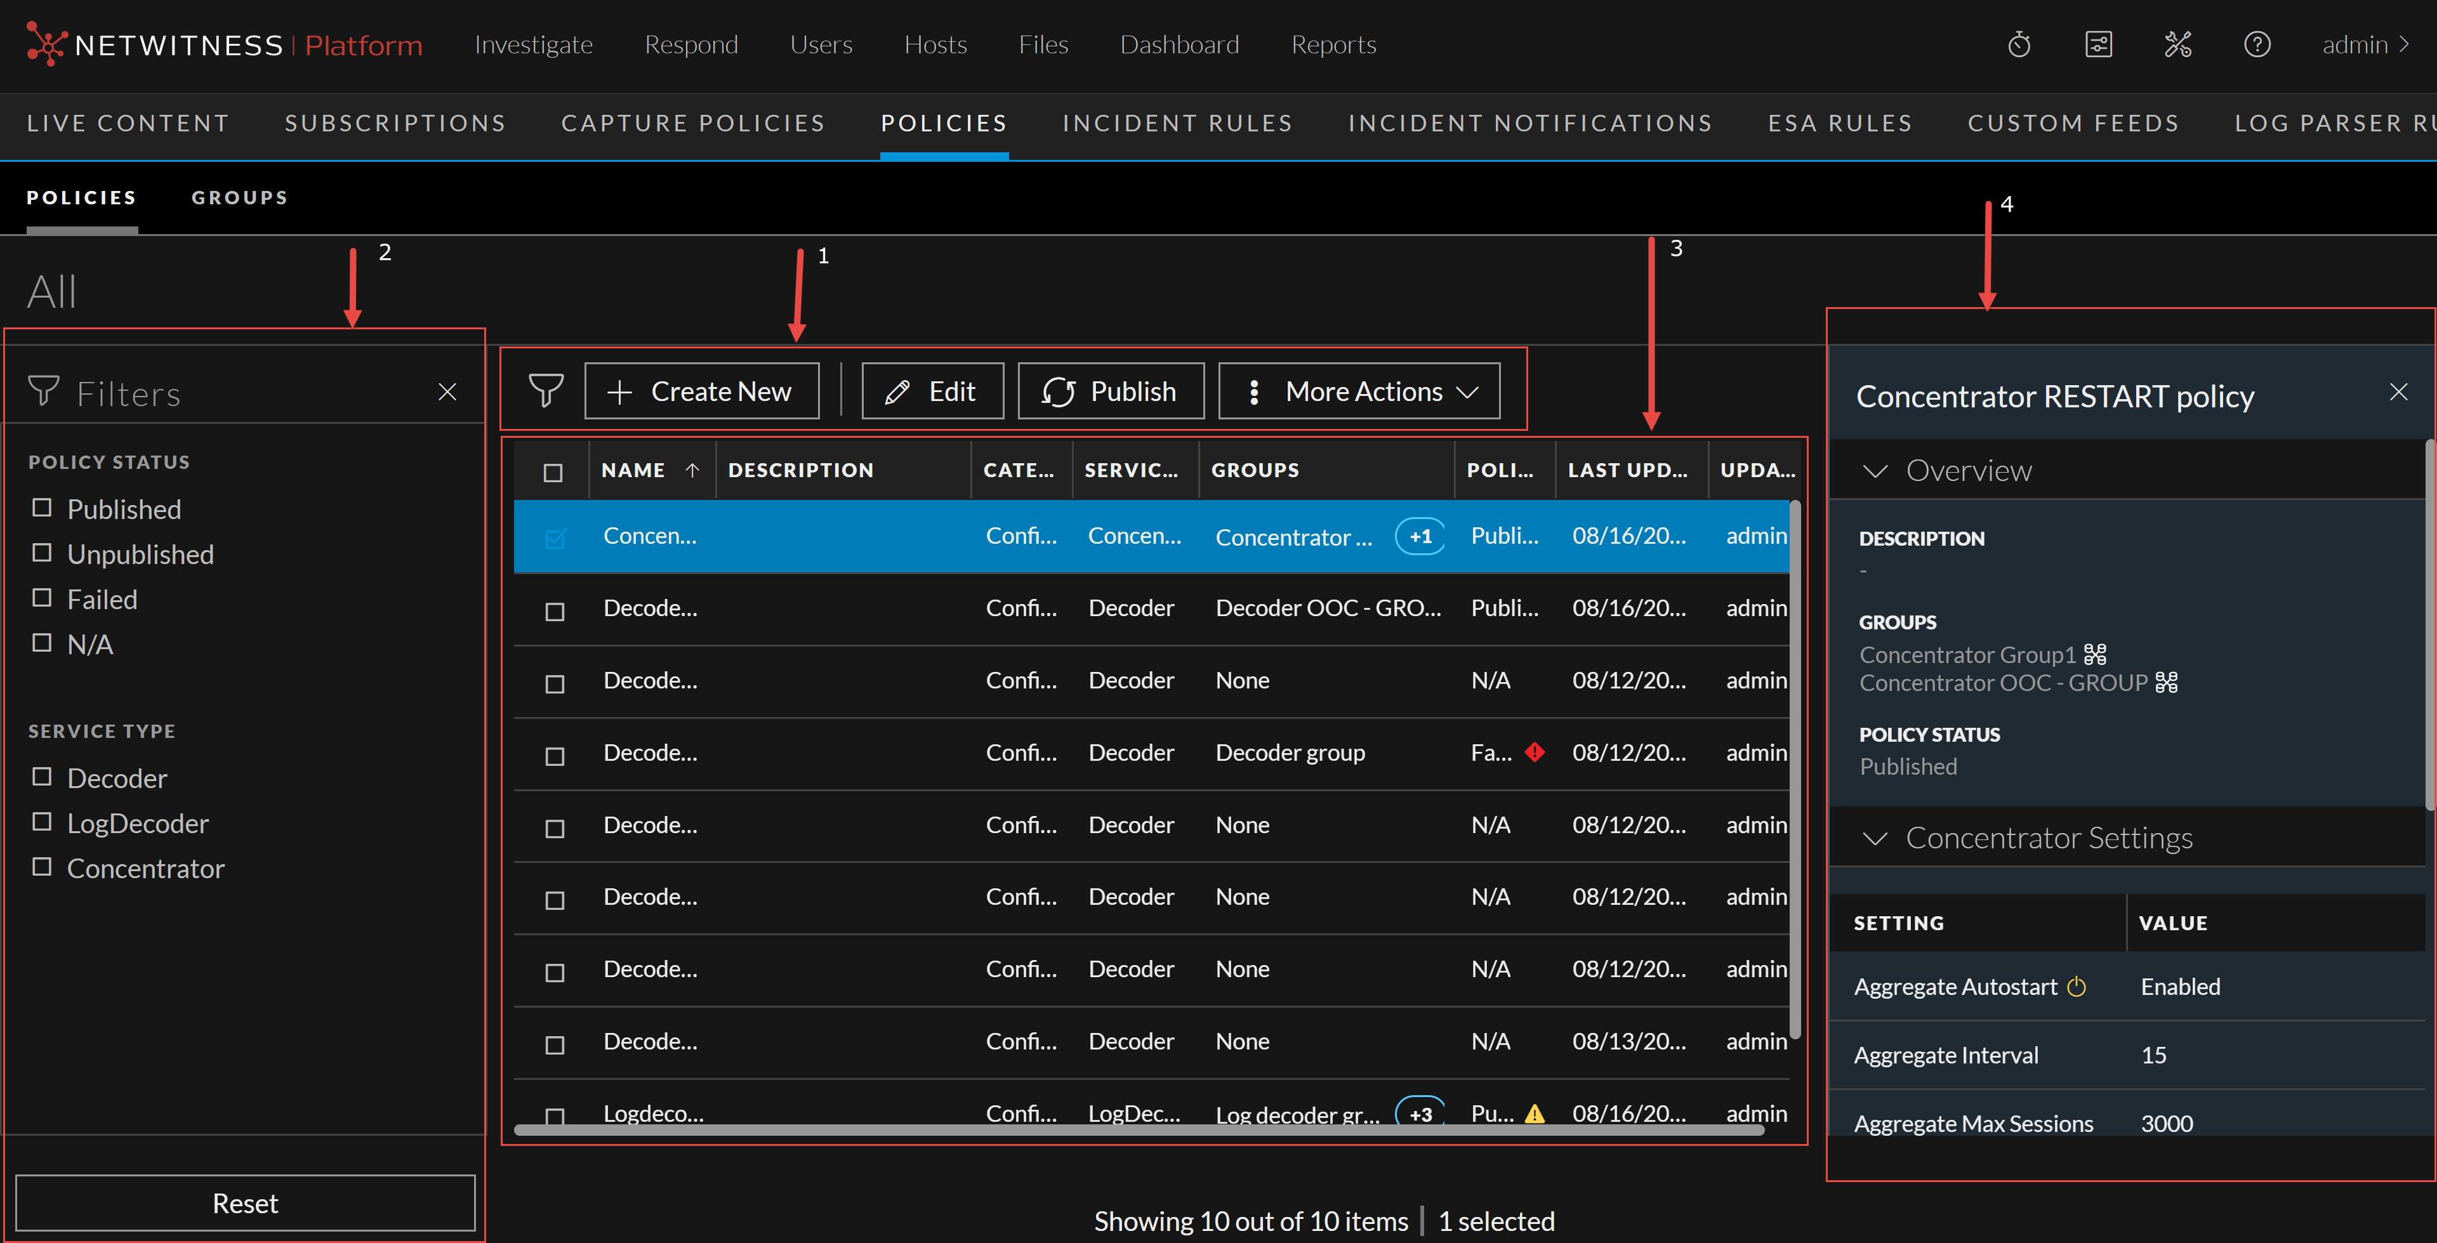Click the red failed status icon in row
This screenshot has width=2437, height=1243.
pos(1535,752)
